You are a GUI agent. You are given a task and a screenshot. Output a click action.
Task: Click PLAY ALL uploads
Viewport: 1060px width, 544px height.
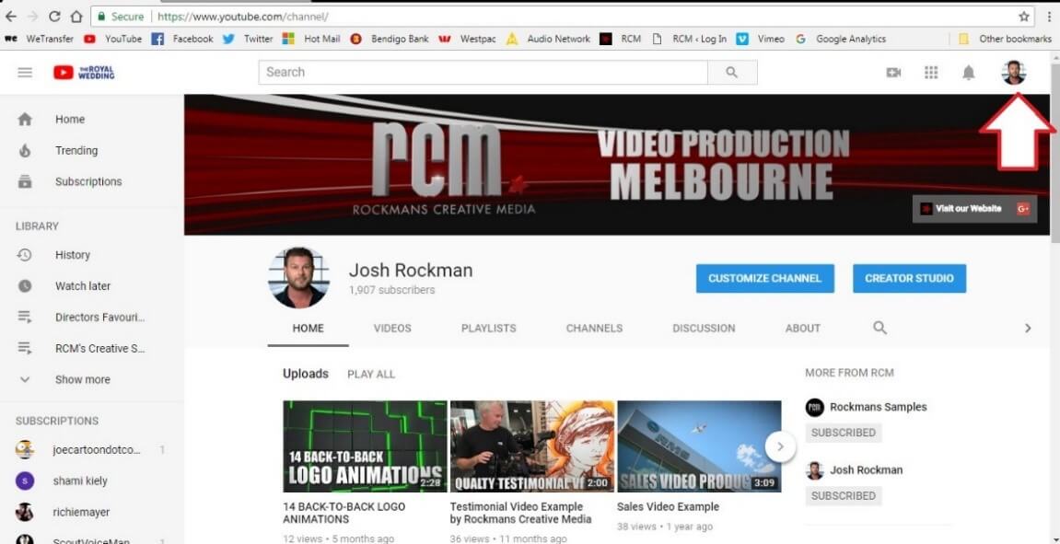click(371, 375)
